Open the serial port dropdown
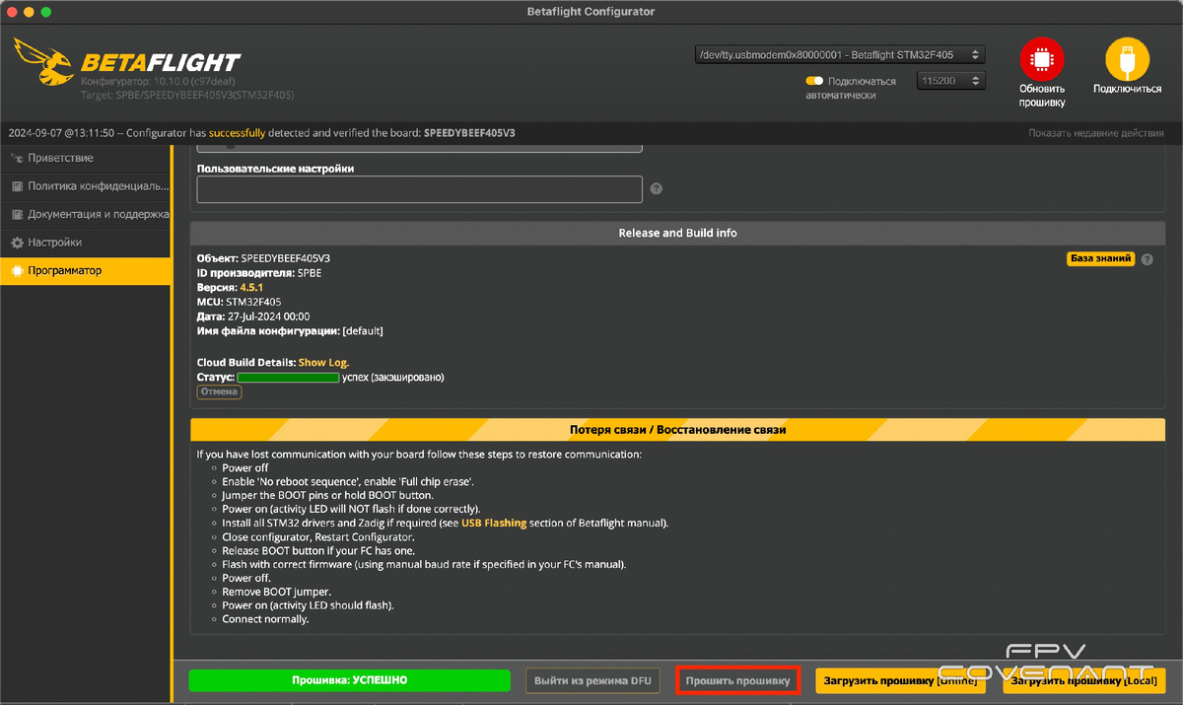The image size is (1183, 705). 839,55
